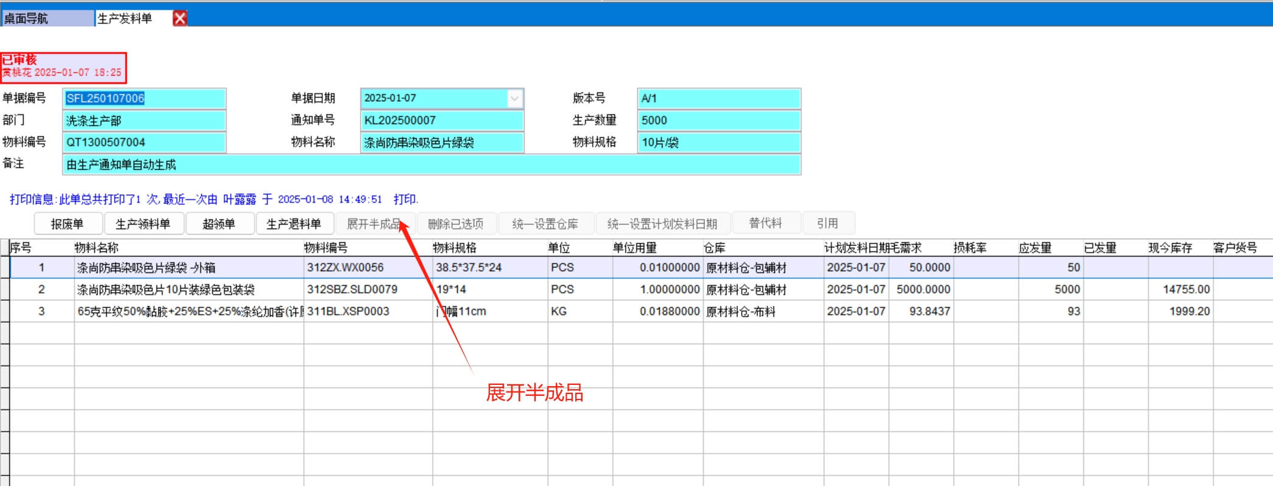Open the 单据日期 dropdown arrow
Image resolution: width=1273 pixels, height=486 pixels.
coord(515,98)
